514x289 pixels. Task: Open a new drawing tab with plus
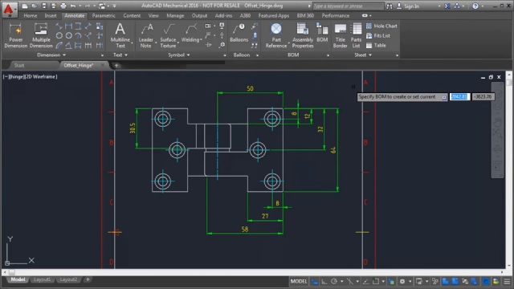coord(116,66)
